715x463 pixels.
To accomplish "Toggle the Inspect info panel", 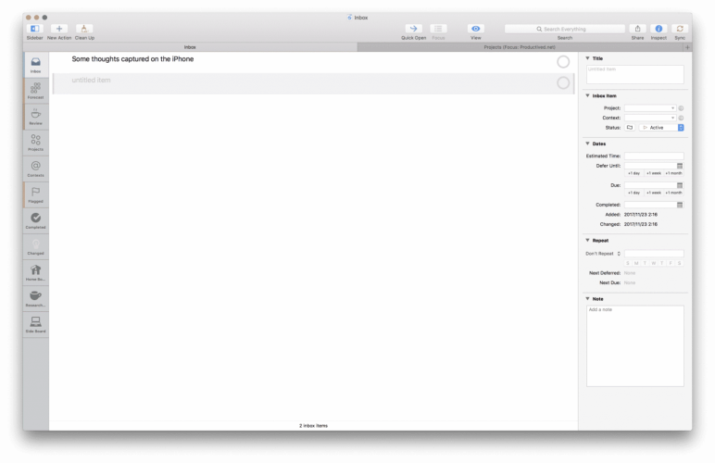I will (659, 29).
